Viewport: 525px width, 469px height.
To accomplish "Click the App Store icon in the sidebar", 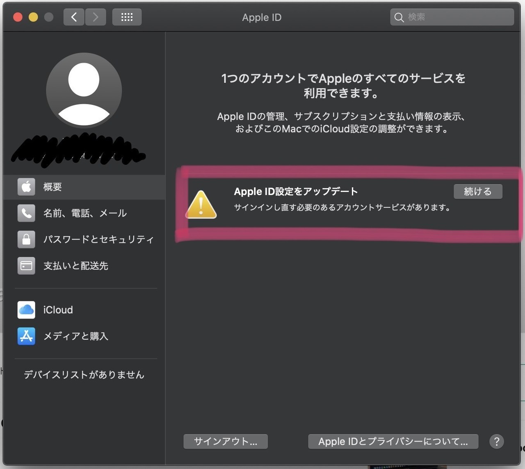I will (x=26, y=336).
